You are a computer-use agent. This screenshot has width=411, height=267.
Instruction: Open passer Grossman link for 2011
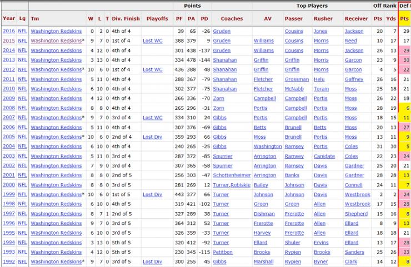tap(297, 79)
